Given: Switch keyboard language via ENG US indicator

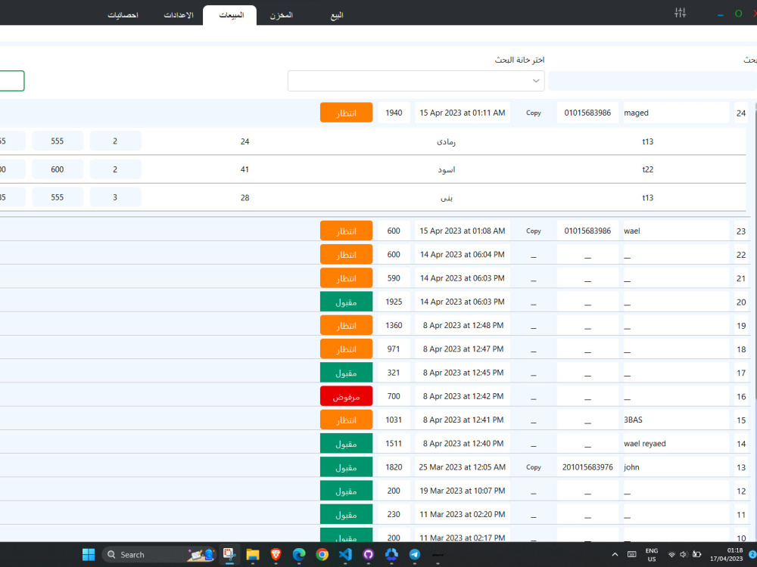Looking at the screenshot, I should [x=651, y=555].
